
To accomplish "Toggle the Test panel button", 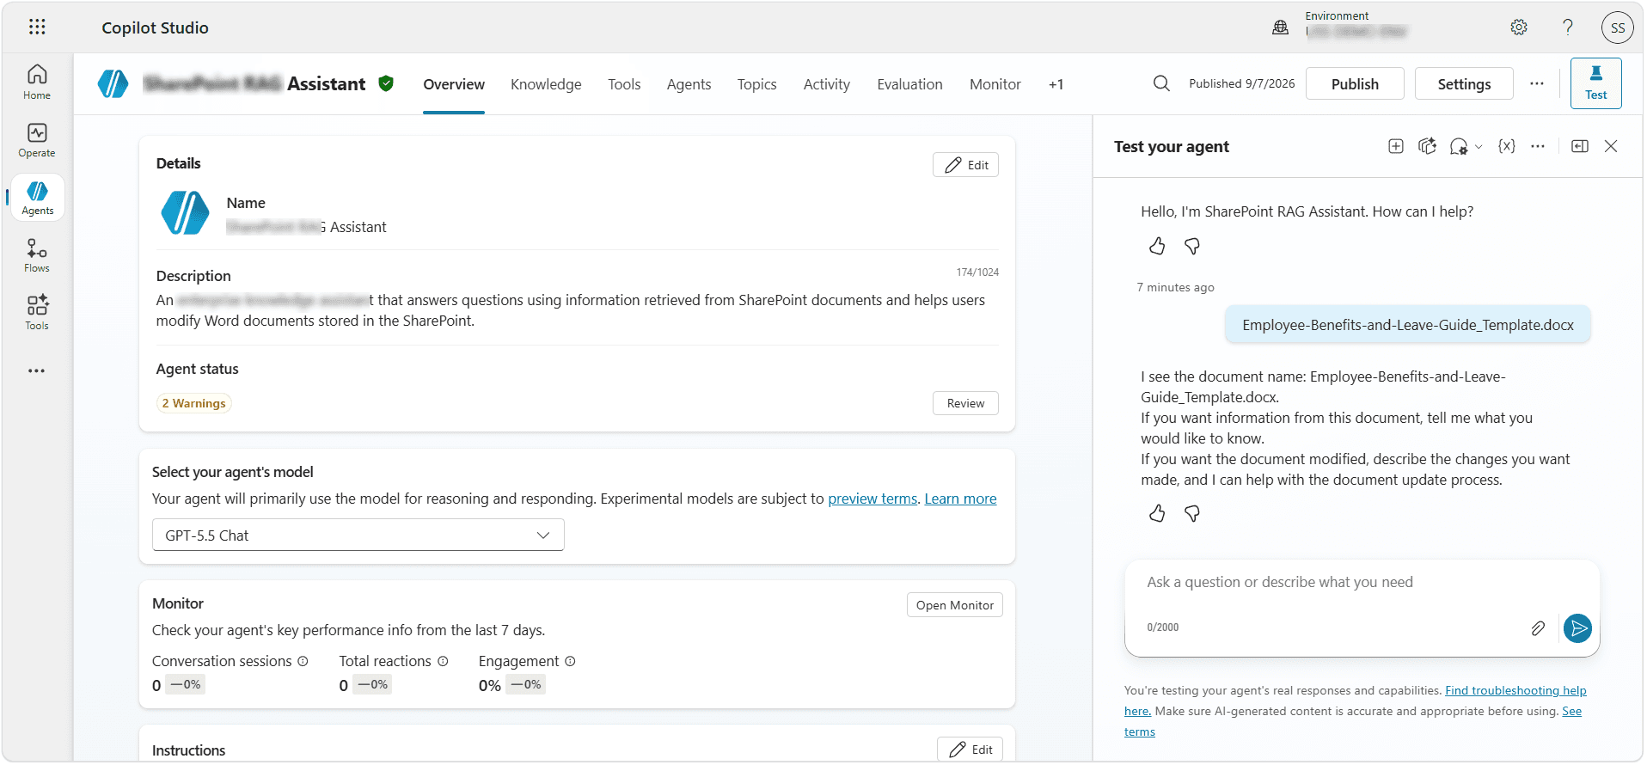I will click(x=1595, y=83).
